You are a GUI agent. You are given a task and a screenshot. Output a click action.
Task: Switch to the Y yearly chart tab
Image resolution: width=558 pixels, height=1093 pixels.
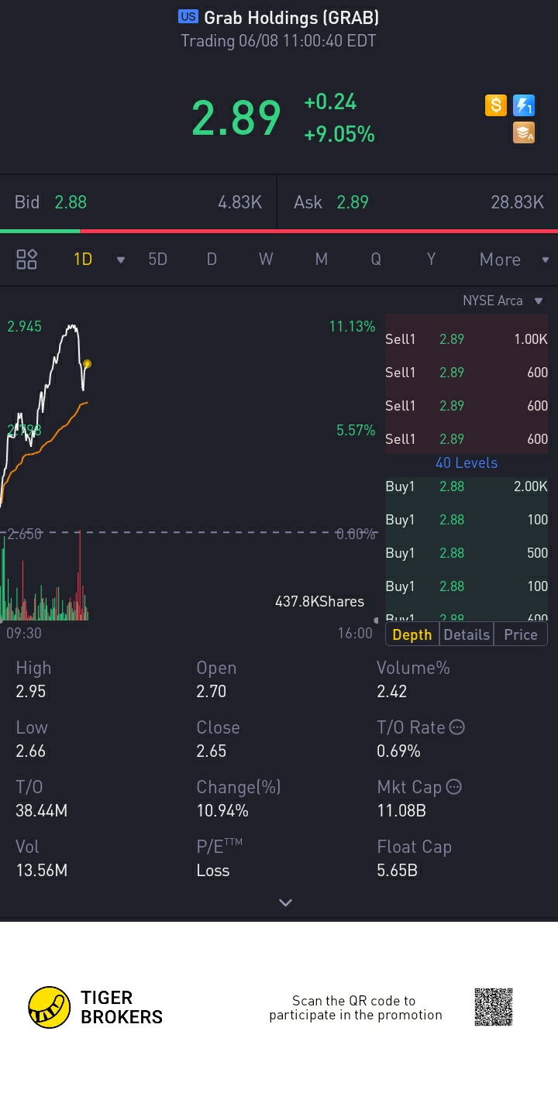(431, 260)
